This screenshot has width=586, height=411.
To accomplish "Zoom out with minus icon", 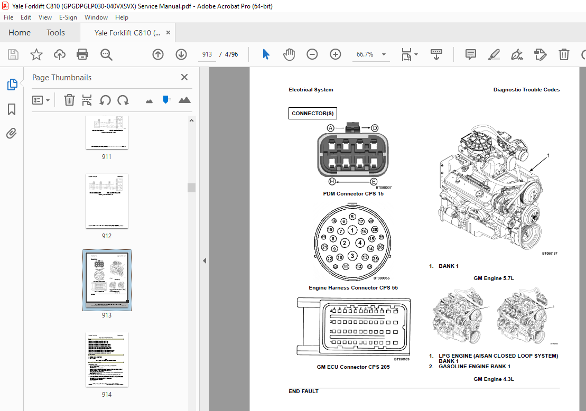I will 312,54.
